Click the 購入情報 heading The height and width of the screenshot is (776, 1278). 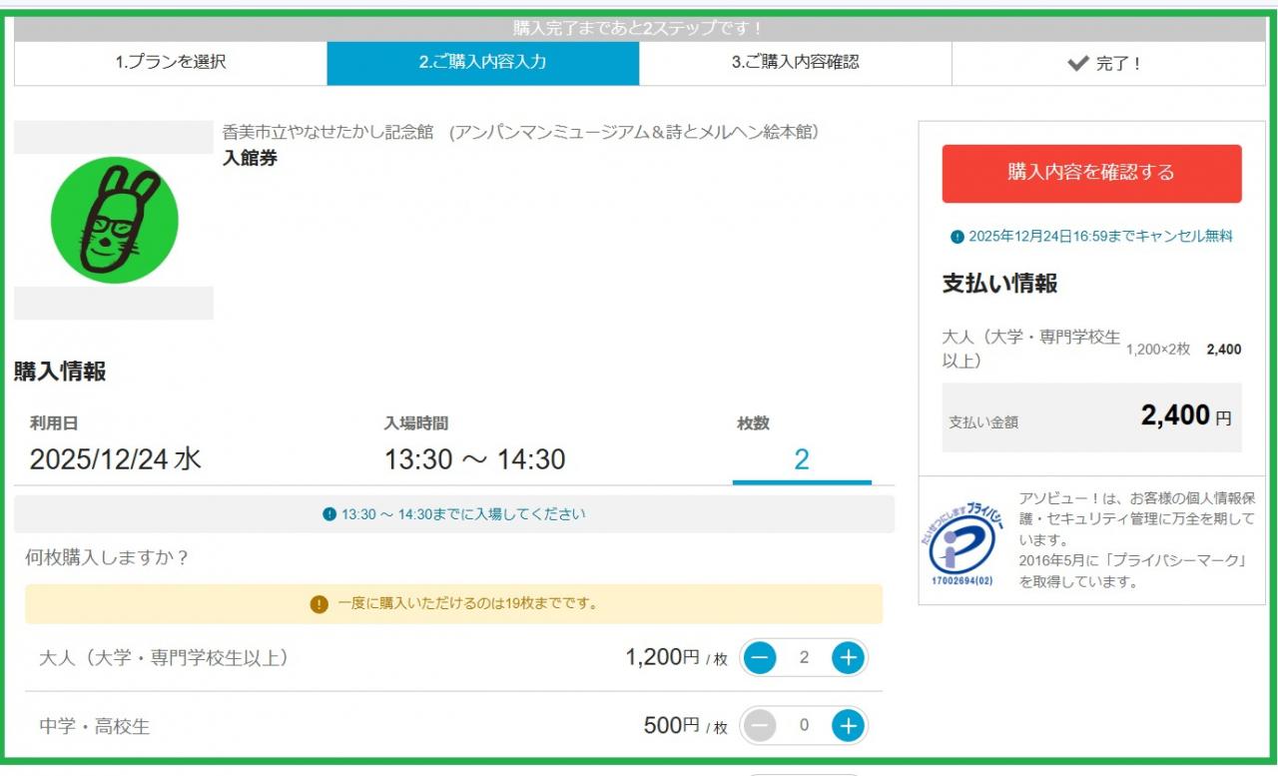coord(60,372)
